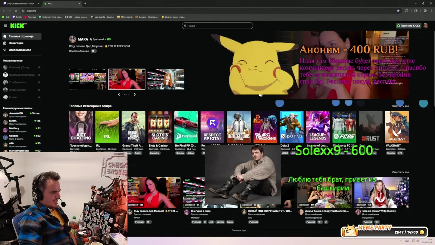435x245 pixels.
Task: Open the Chrome three-dot menu
Action: click(x=431, y=11)
